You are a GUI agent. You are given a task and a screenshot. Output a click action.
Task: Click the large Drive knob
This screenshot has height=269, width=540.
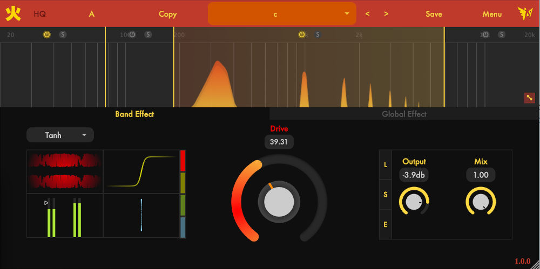coord(279,202)
